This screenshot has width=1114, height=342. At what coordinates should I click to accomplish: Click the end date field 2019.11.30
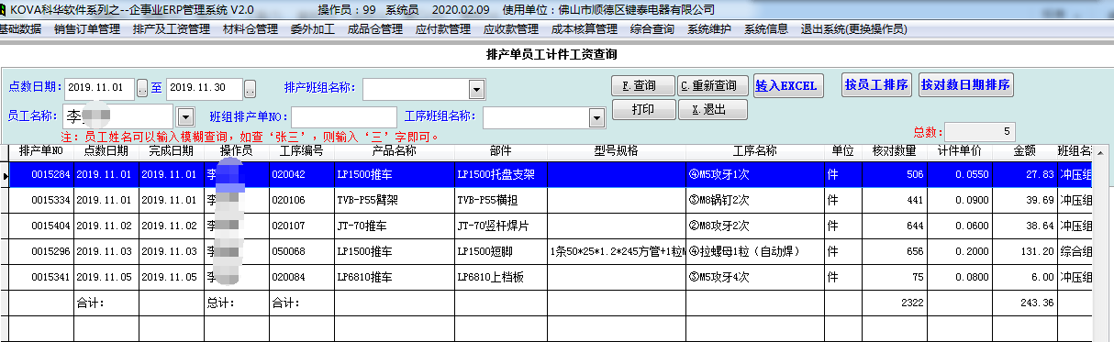(x=206, y=89)
